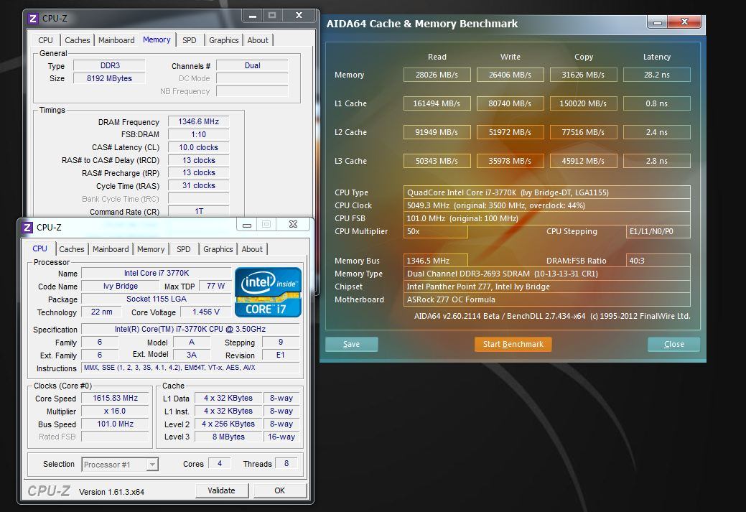Open SPD tab in back CPU-Z window
The width and height of the screenshot is (746, 512).
(x=190, y=40)
